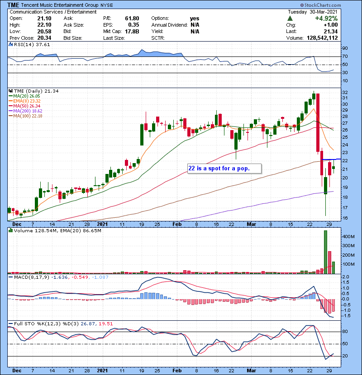Click the TME ticker symbol in header
This screenshot has width=362, height=375.
(13, 5)
